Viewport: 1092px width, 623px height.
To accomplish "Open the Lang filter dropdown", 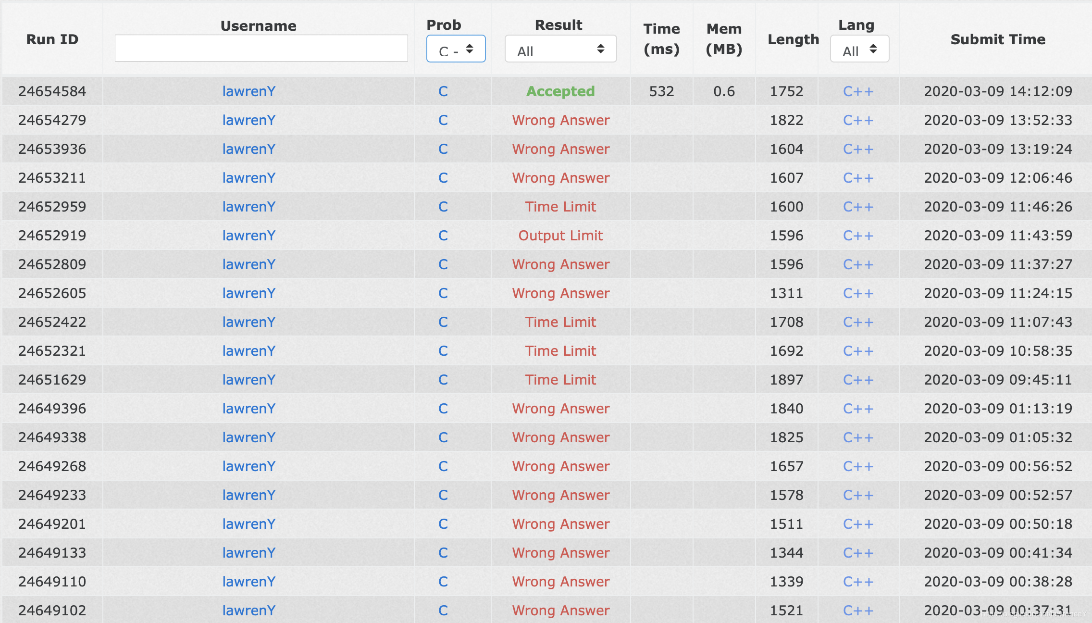I will coord(859,49).
